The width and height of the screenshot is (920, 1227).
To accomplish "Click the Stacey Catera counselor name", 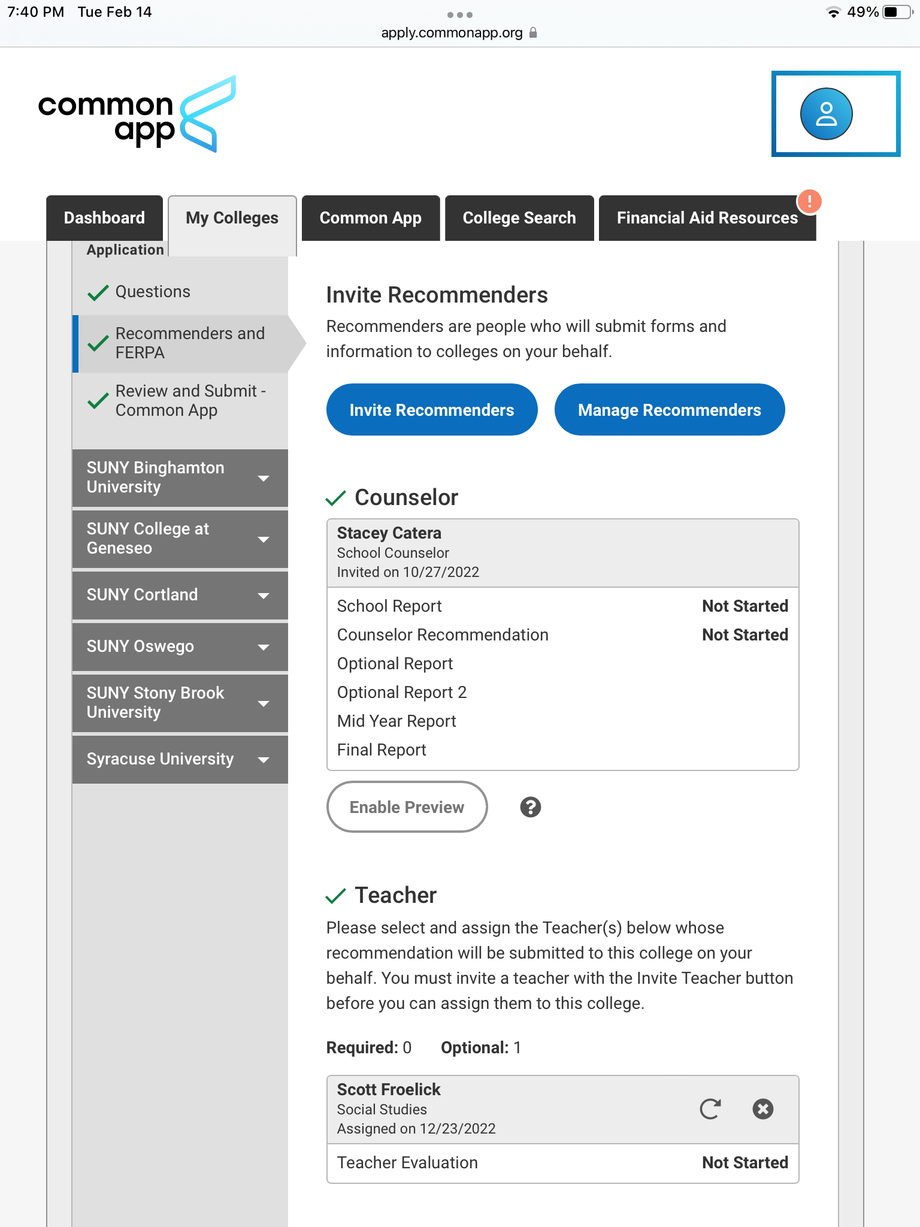I will coord(389,533).
